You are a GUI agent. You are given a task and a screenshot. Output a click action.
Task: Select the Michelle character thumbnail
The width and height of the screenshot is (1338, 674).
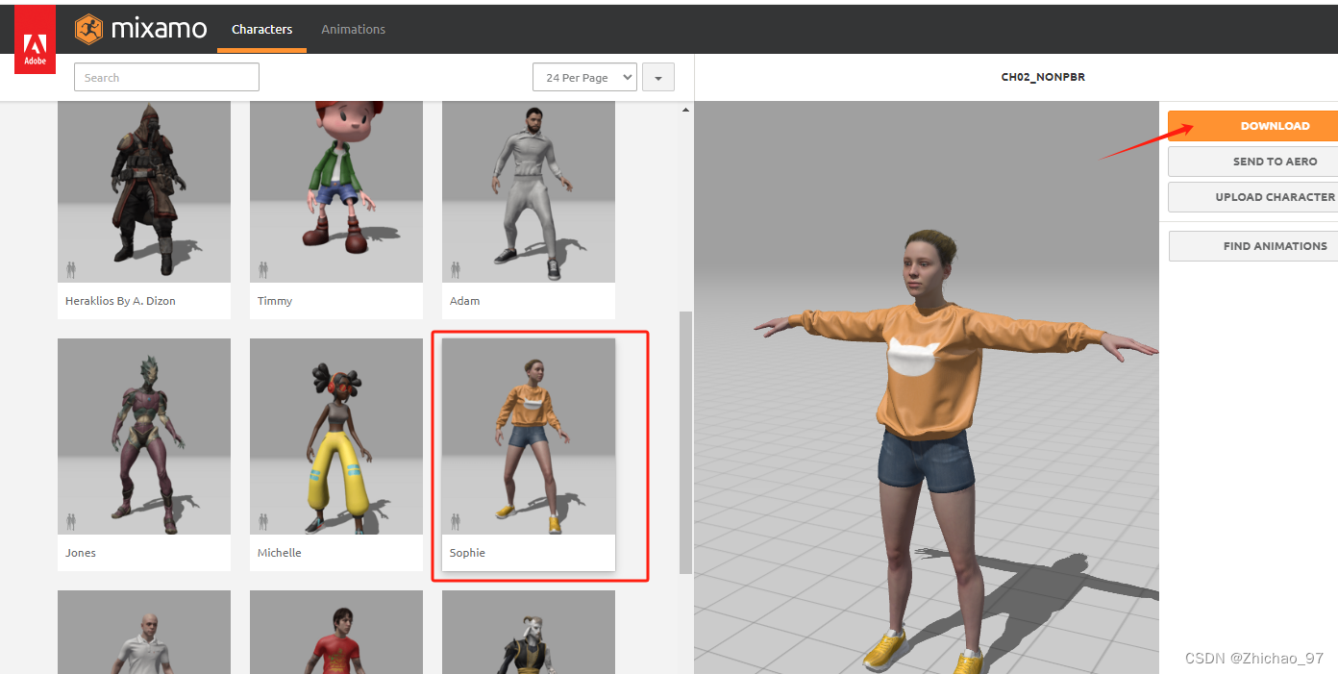[336, 437]
